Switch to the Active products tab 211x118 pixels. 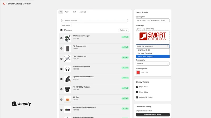click(67, 12)
